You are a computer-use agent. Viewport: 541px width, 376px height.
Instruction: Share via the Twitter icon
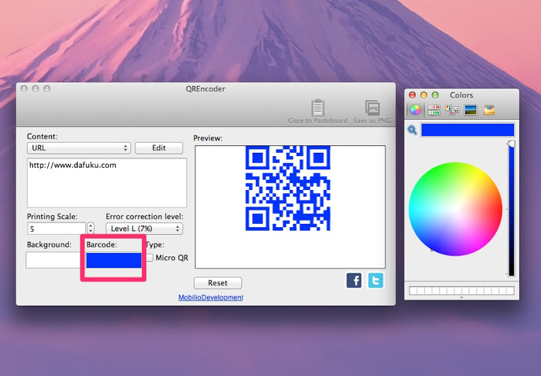(376, 281)
